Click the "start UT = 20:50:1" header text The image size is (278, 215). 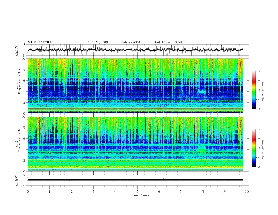click(170, 42)
